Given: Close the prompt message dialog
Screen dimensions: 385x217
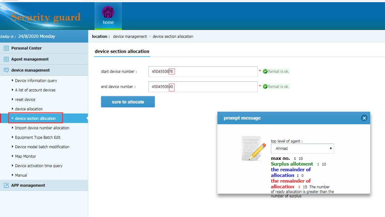Looking at the screenshot, I should click(364, 118).
